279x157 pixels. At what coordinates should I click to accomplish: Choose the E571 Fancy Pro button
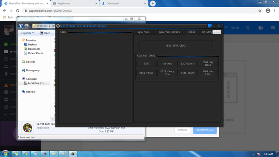[167, 73]
